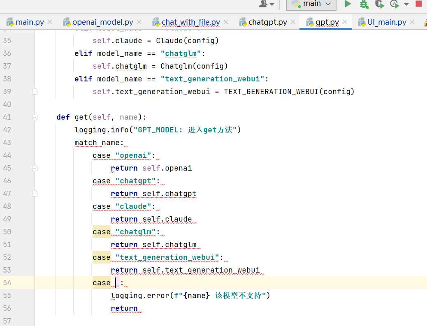Screen dimensions: 427x326
Task: Open the user account menu
Action: click(266, 4)
